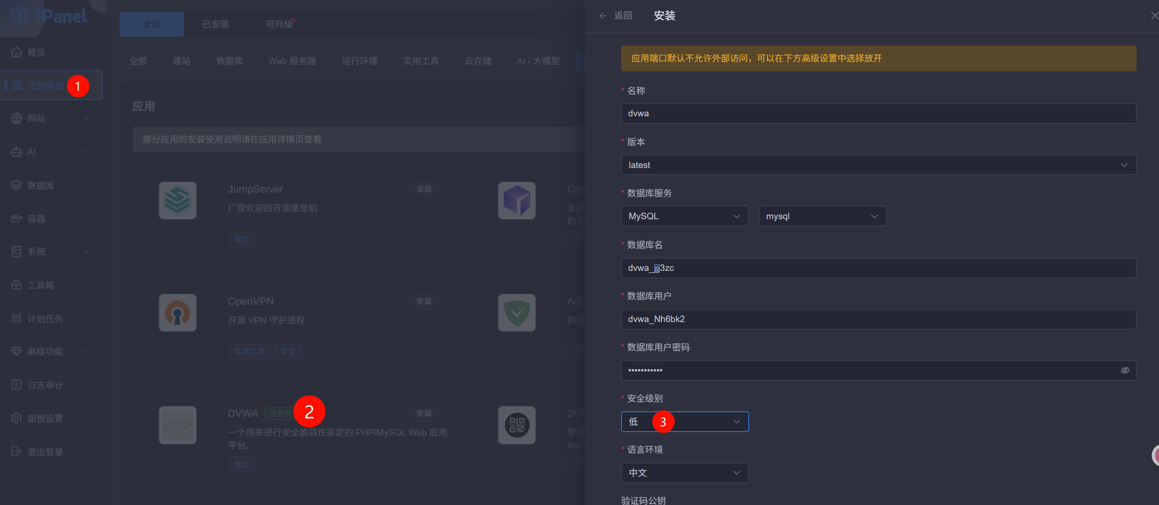1159x505 pixels.
Task: Click the Overview home icon in sidebar
Action: [x=16, y=52]
